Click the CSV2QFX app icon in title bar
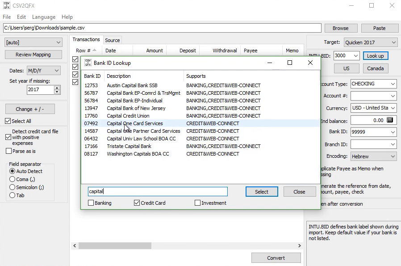This screenshot has height=266, width=401. (x=7, y=5)
